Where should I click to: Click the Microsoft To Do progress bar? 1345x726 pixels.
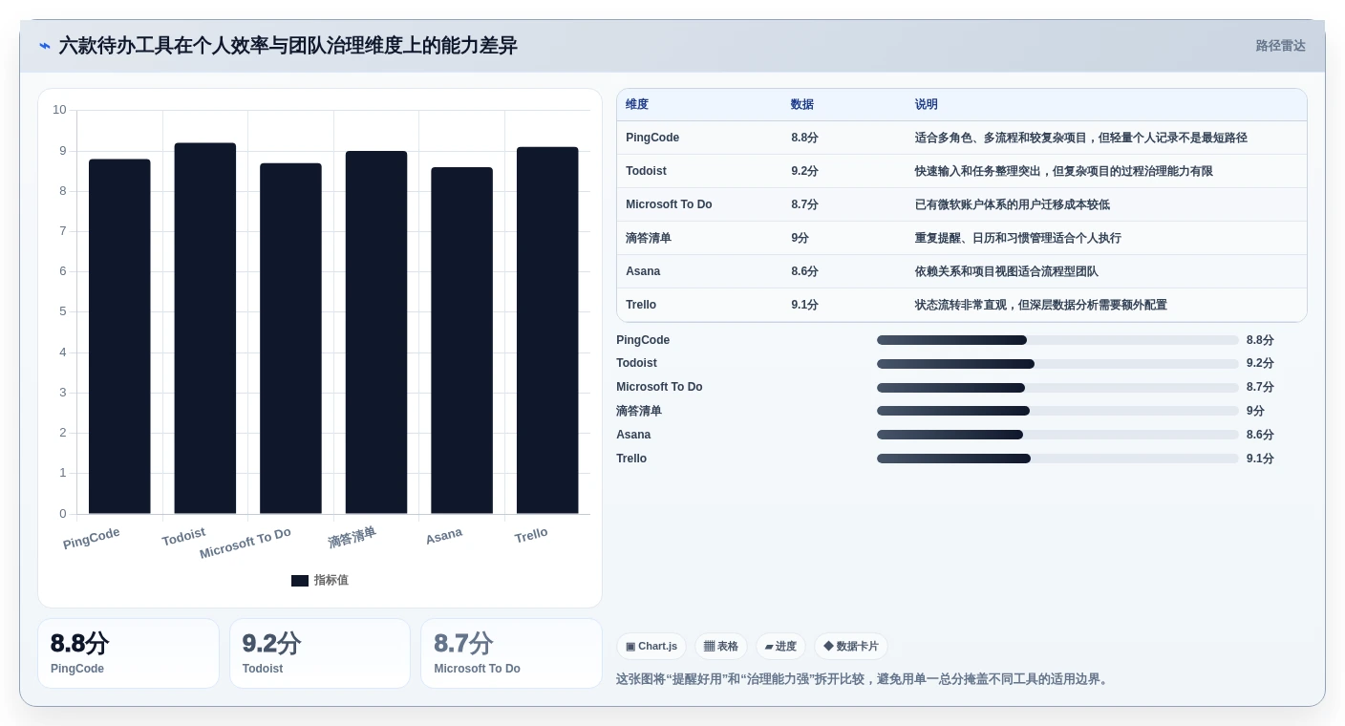1057,388
